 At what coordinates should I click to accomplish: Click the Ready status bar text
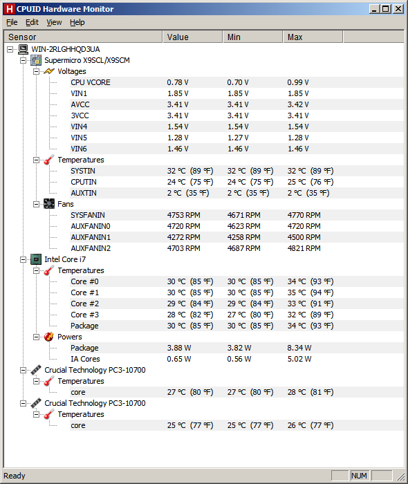coord(15,476)
